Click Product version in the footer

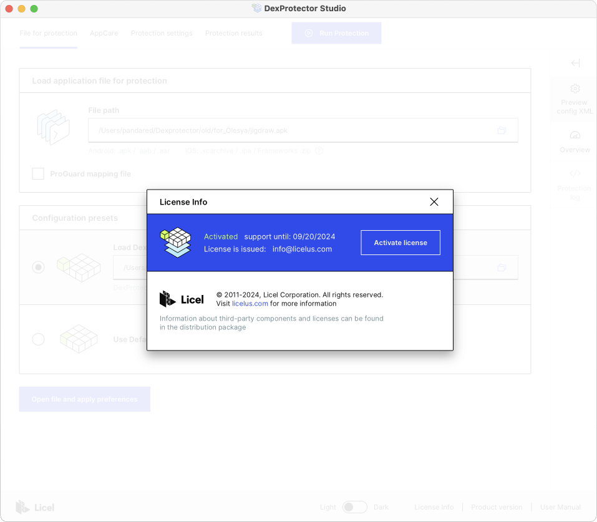497,507
